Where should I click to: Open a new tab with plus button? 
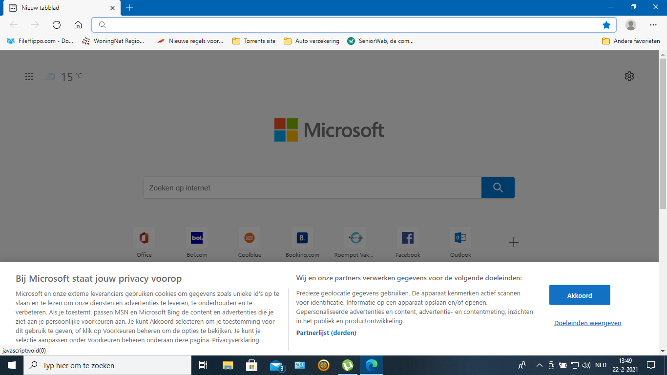[129, 8]
